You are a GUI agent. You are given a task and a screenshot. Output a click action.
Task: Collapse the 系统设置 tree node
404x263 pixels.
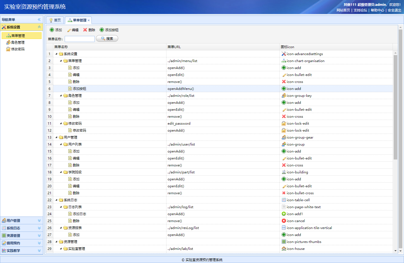click(56, 54)
